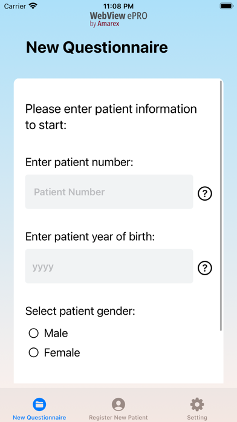Tap the Register New Patient person icon
The width and height of the screenshot is (237, 422).
point(118,404)
